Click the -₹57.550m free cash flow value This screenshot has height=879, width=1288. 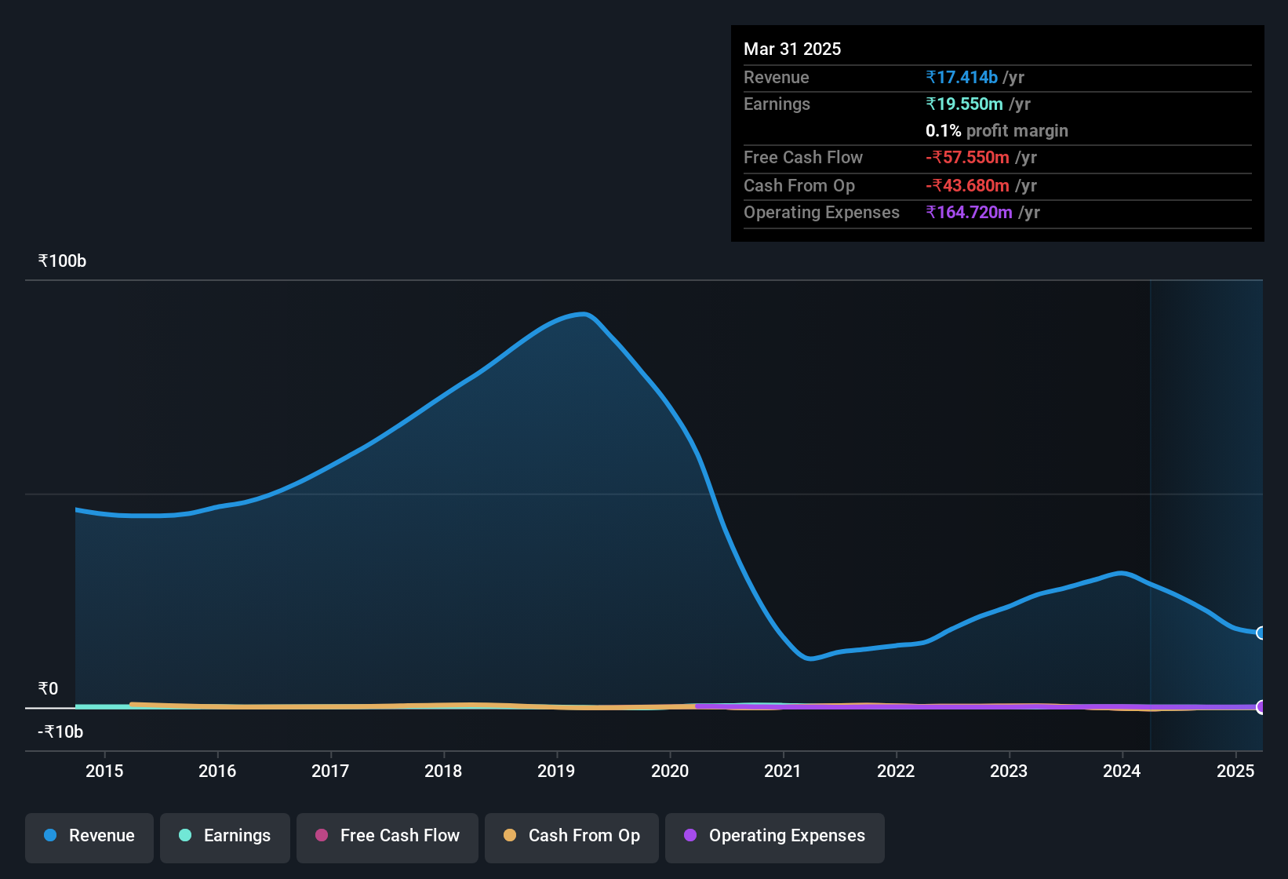[x=967, y=157]
